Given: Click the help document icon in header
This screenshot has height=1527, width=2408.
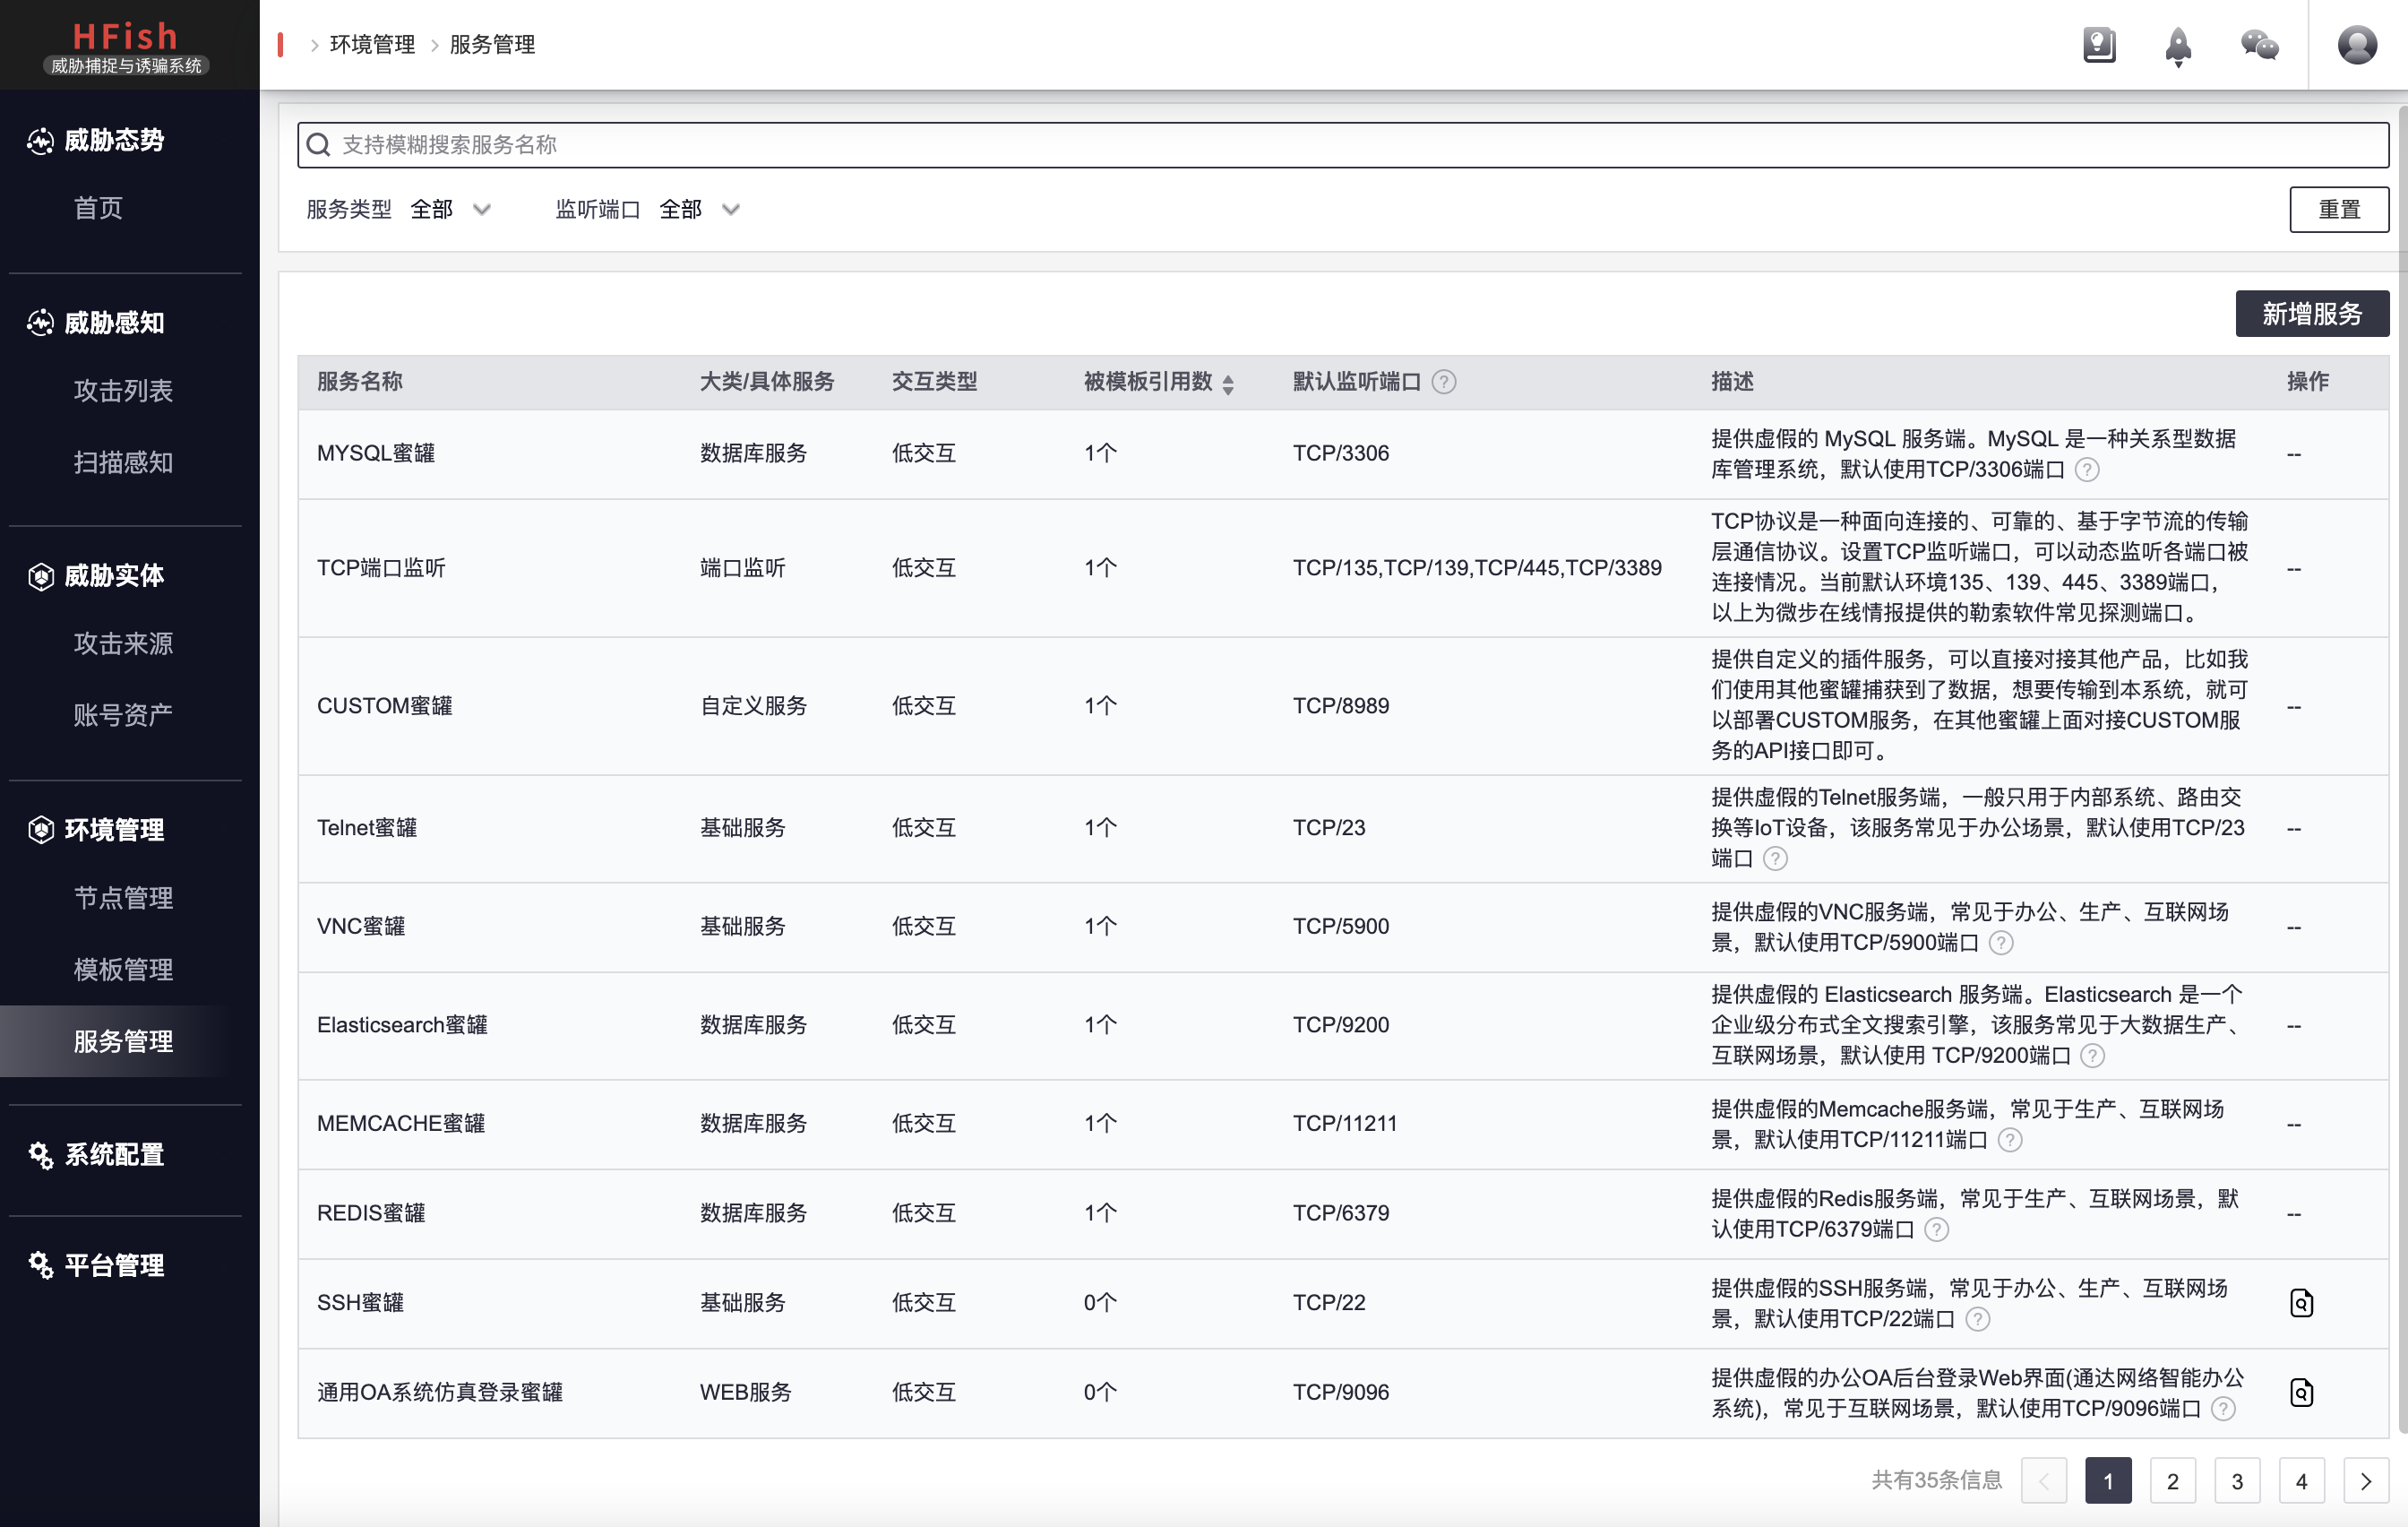Looking at the screenshot, I should click(2098, 45).
